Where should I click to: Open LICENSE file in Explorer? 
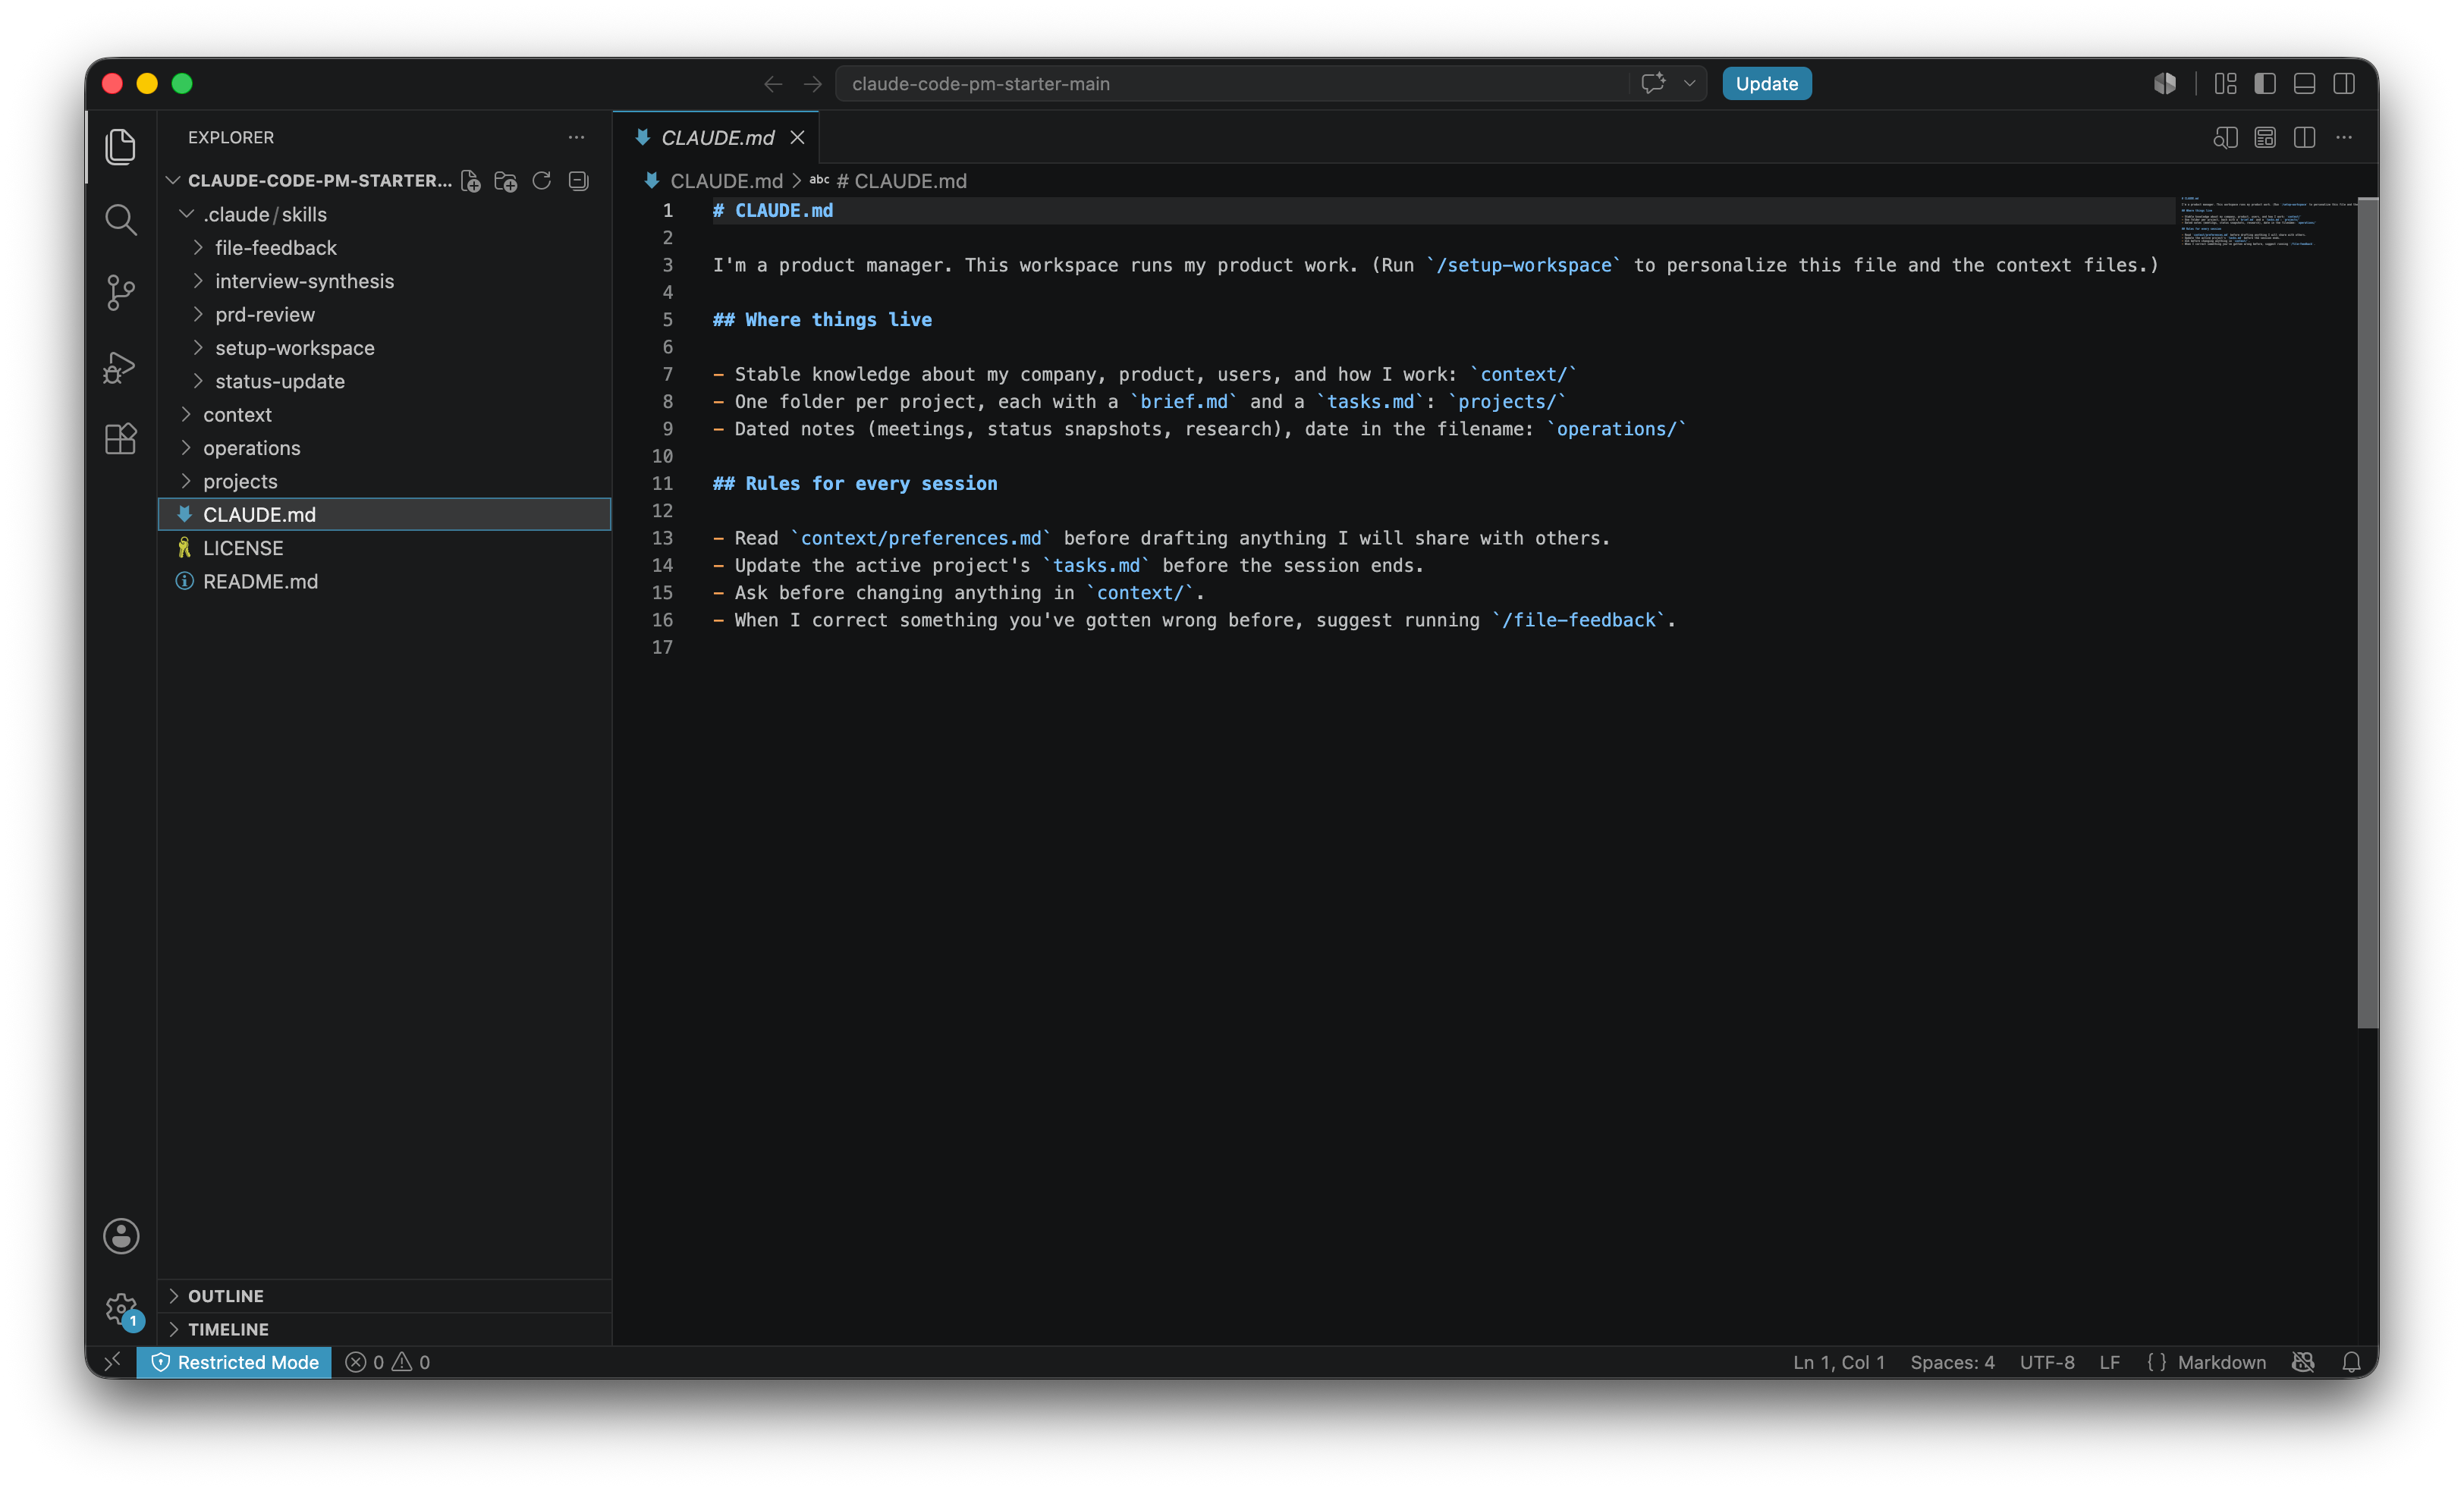click(x=385, y=548)
